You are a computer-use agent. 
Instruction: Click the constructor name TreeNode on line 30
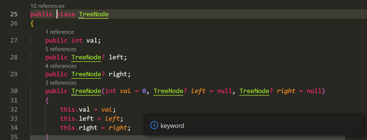point(86,91)
